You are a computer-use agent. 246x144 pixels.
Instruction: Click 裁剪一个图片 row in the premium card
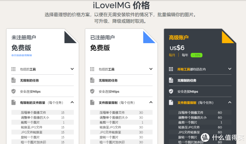tap(200, 122)
